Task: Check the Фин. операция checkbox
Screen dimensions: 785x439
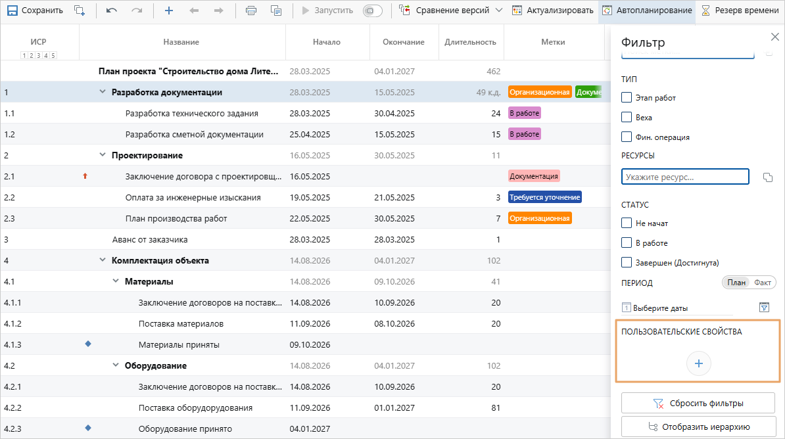Action: point(627,137)
